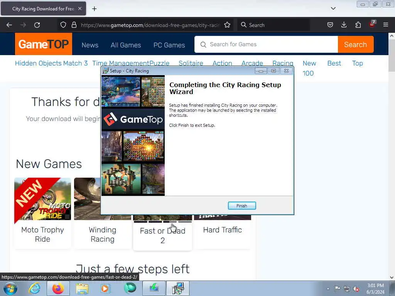
Task: Click the GameTop banner in setup wizard
Action: (x=133, y=119)
